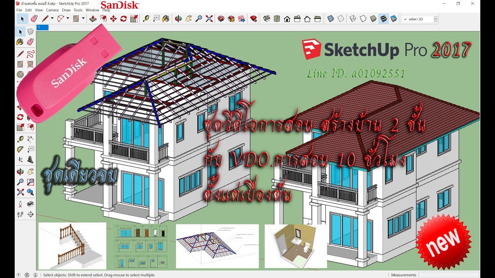This screenshot has width=495, height=278.
Task: Click the Previous view tool
Action: click(30, 192)
